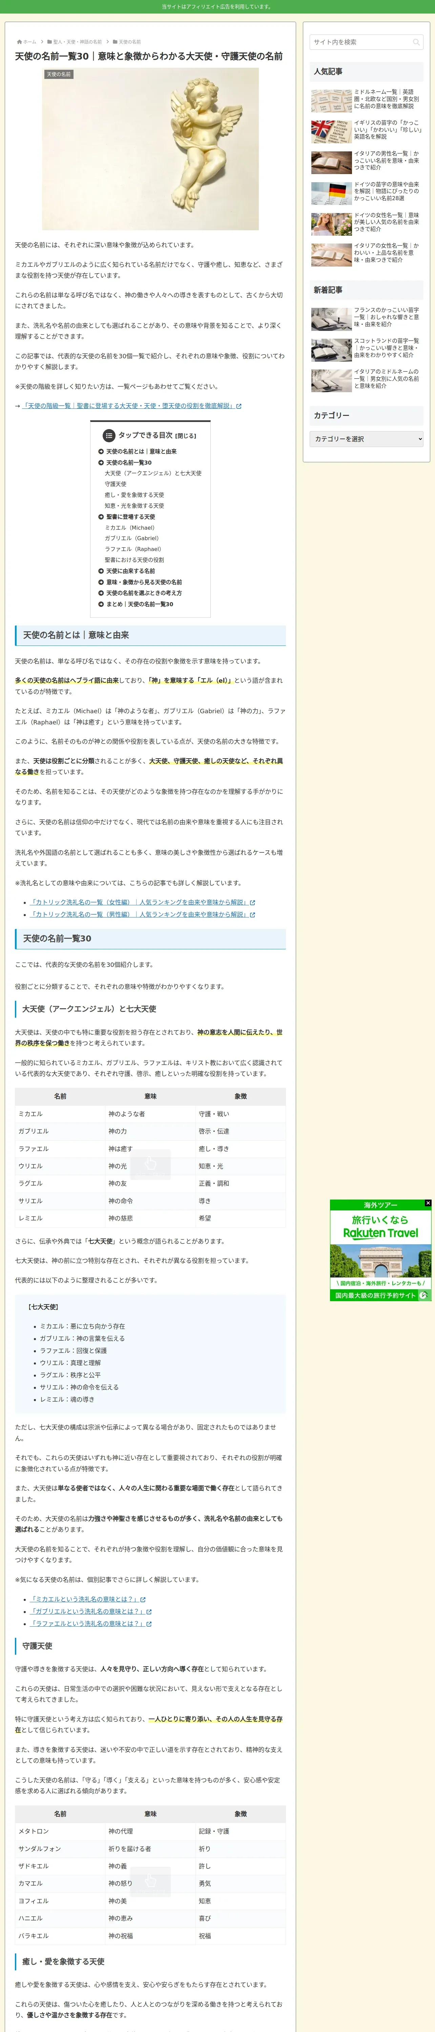Click the ウリエル cell in the archangel table
Viewport: 435px width, 2032px height.
click(x=60, y=1166)
